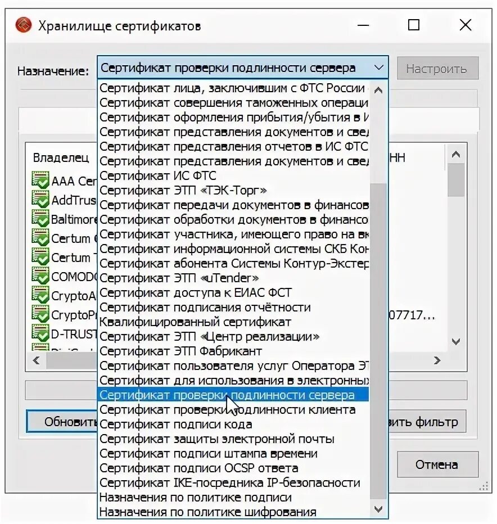This screenshot has width=497, height=524.
Task: Click the CryptoA certificate icon
Action: coord(40,295)
